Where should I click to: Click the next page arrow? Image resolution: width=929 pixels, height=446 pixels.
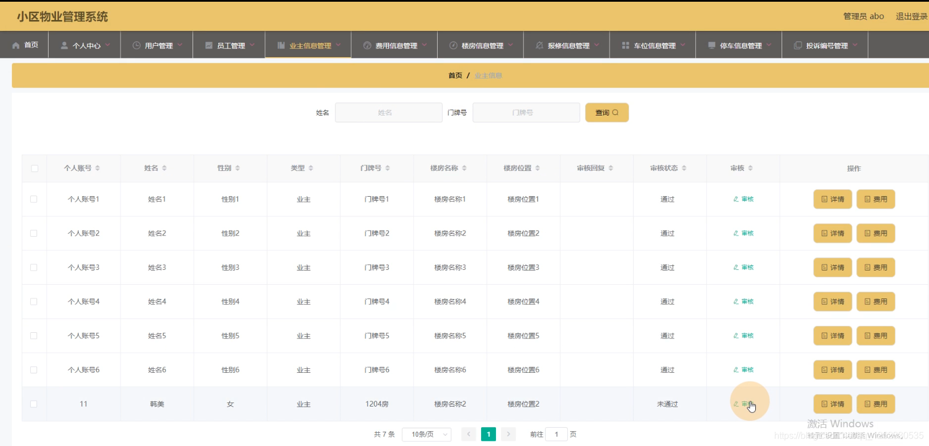click(x=508, y=435)
